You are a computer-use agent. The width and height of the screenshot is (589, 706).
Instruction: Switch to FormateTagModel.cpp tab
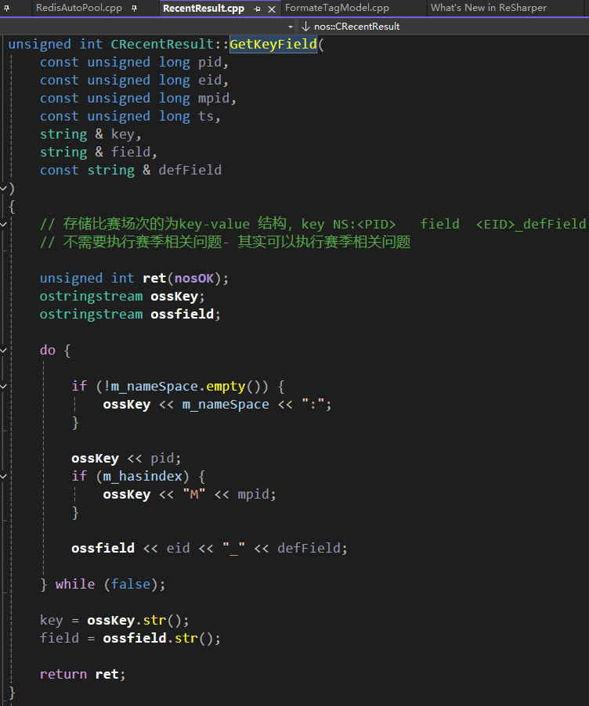pyautogui.click(x=337, y=9)
